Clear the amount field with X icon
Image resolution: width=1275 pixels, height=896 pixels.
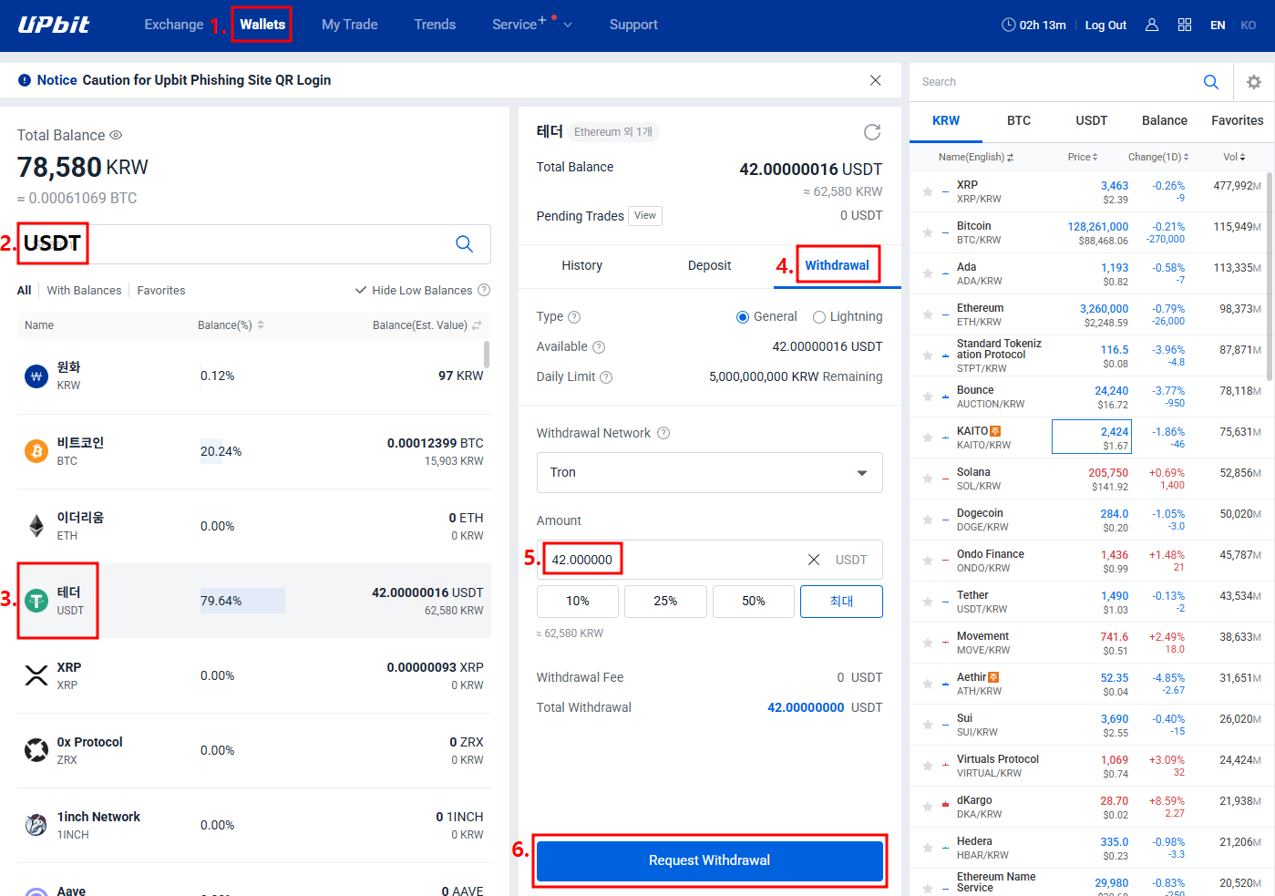[814, 560]
